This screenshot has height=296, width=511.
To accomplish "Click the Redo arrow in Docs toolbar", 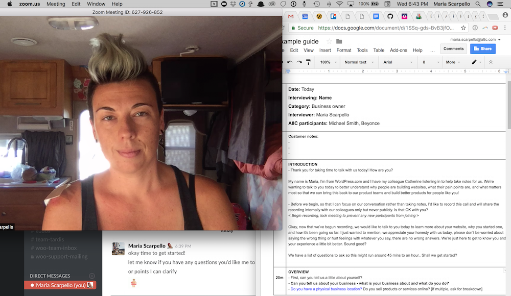I will [299, 62].
